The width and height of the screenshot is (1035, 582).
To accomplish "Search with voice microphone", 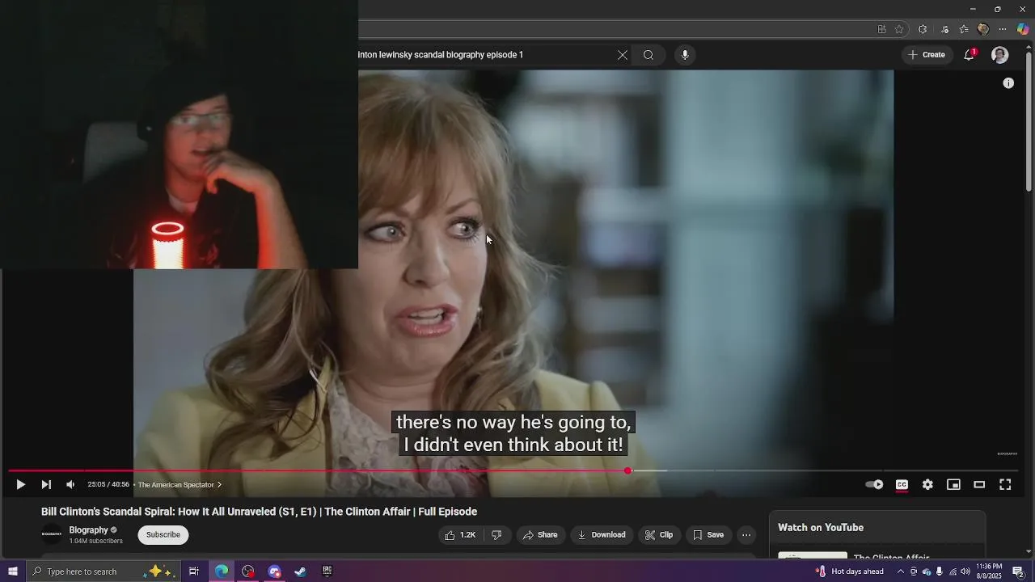I will tap(685, 55).
